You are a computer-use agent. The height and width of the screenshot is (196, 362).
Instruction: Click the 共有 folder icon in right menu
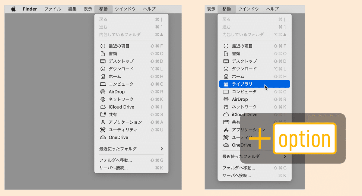click(226, 122)
